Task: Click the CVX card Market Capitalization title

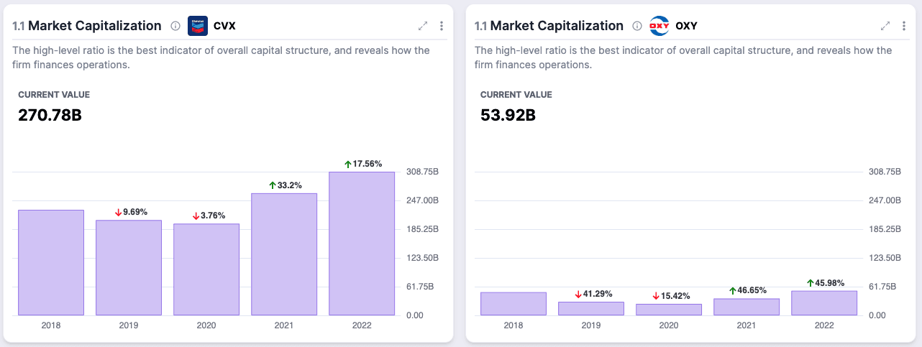Action: click(x=94, y=26)
